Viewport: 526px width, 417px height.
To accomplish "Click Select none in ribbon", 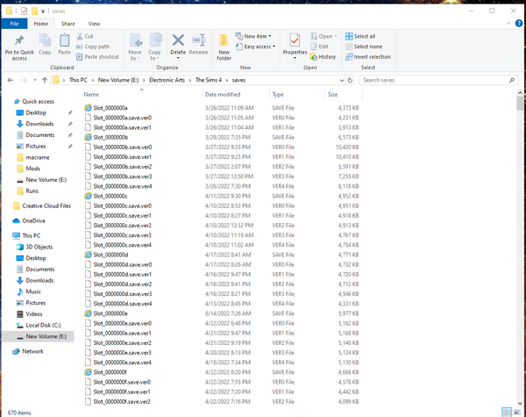I will pos(364,47).
